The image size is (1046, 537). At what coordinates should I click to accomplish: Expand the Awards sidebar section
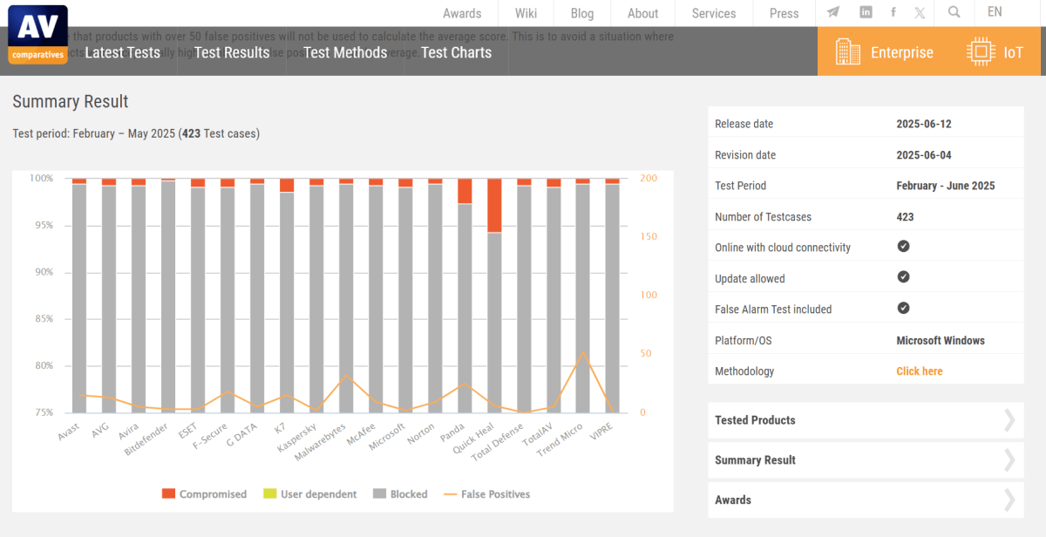(x=866, y=500)
